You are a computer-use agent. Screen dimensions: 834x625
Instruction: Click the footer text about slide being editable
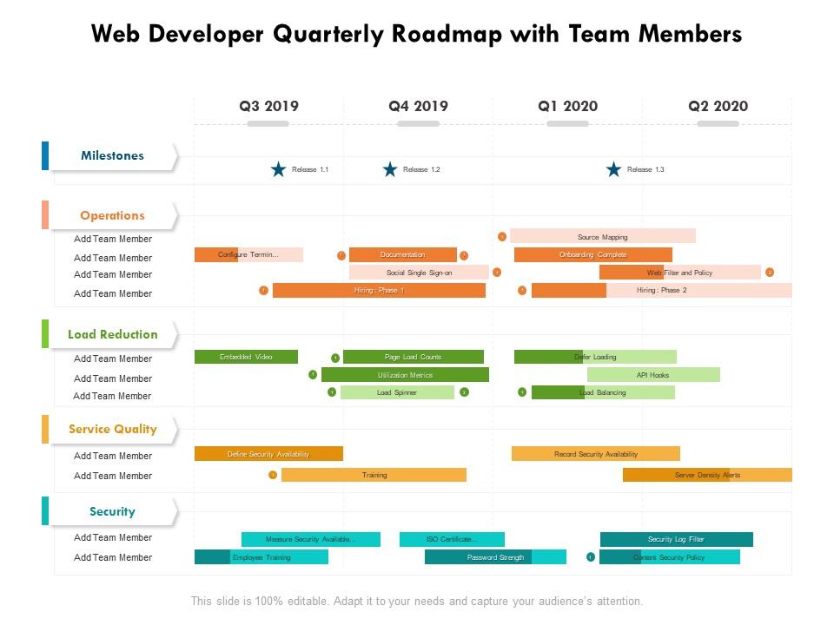pos(417,601)
